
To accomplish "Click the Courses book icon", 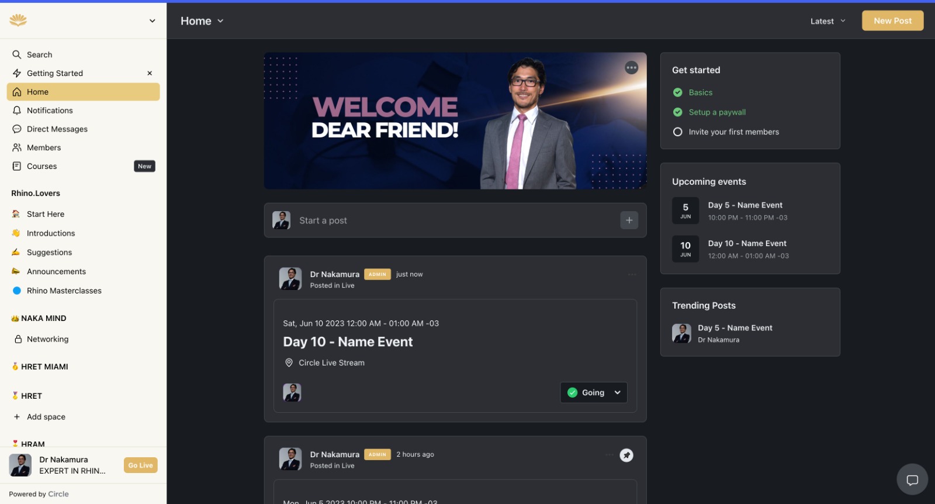I will [x=17, y=167].
